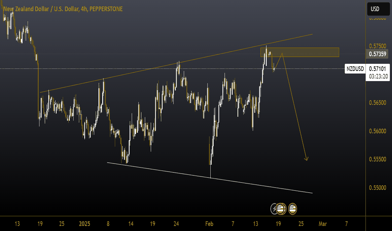The height and width of the screenshot is (231, 392).
Task: Click the lightning bolt news event icon
Action: click(x=274, y=209)
